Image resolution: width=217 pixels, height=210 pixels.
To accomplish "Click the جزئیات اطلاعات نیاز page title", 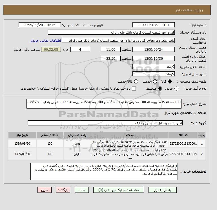I will click(189, 10).
